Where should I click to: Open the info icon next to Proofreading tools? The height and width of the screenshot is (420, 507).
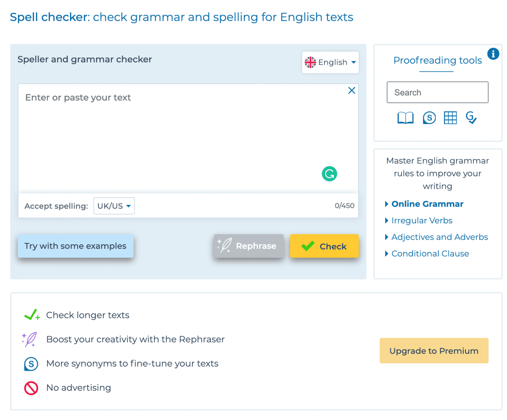(493, 54)
